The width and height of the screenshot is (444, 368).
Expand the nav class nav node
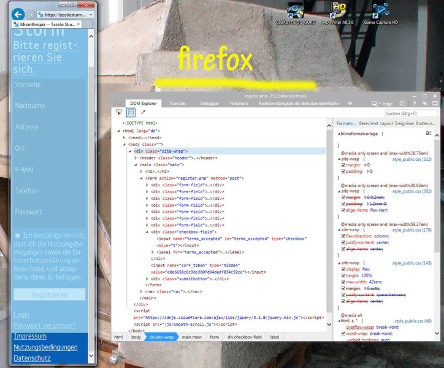click(141, 291)
